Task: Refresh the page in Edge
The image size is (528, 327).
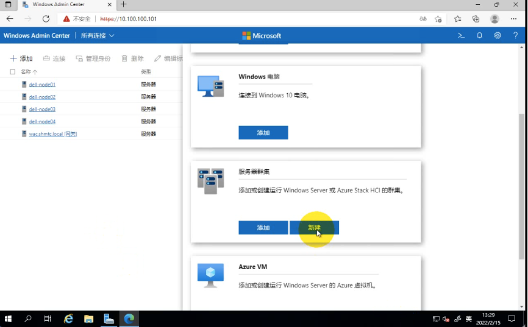Action: coord(46,19)
